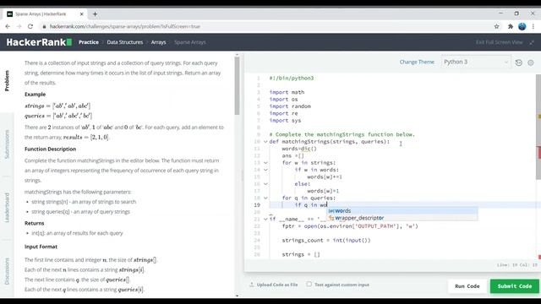The width and height of the screenshot is (541, 304).
Task: Click the 'Returns' heading
Action: click(x=34, y=223)
